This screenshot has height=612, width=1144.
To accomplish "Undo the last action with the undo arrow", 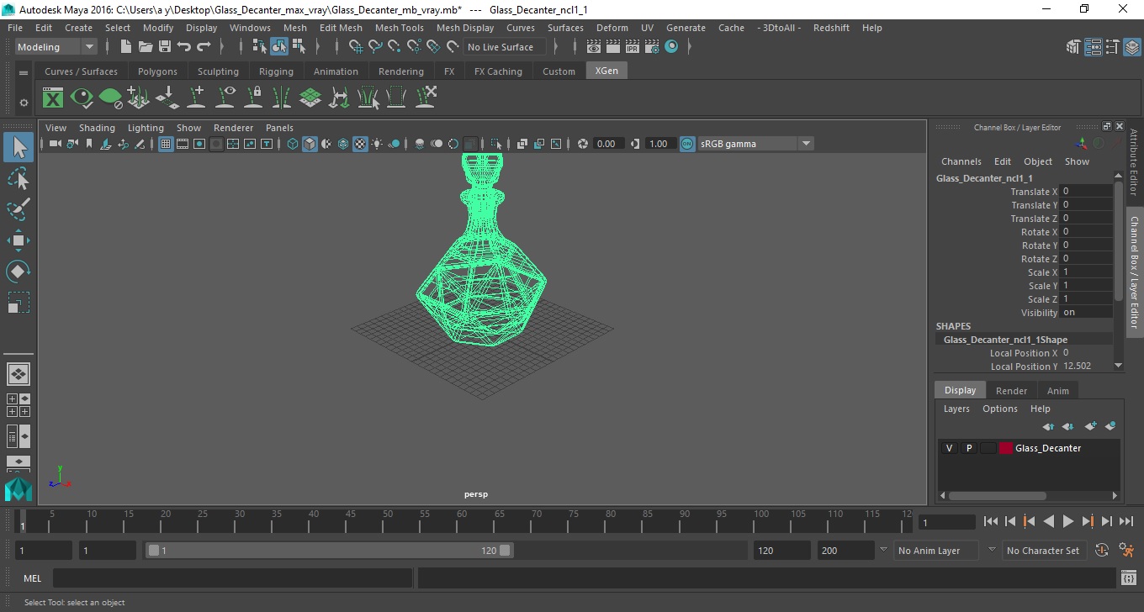I will pyautogui.click(x=184, y=47).
